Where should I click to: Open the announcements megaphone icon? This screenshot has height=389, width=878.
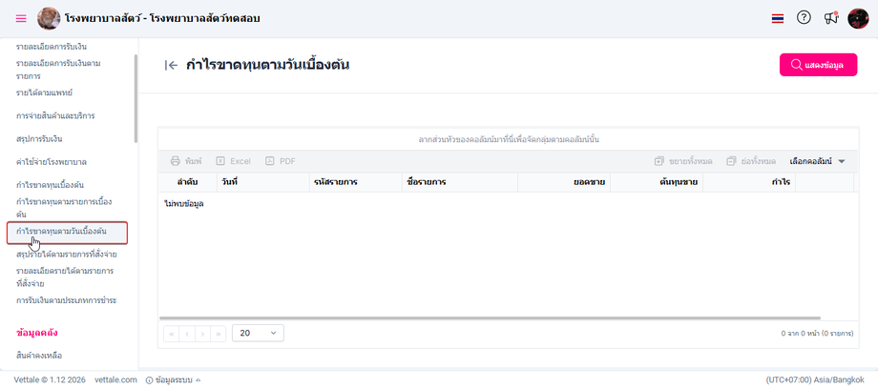tap(831, 18)
